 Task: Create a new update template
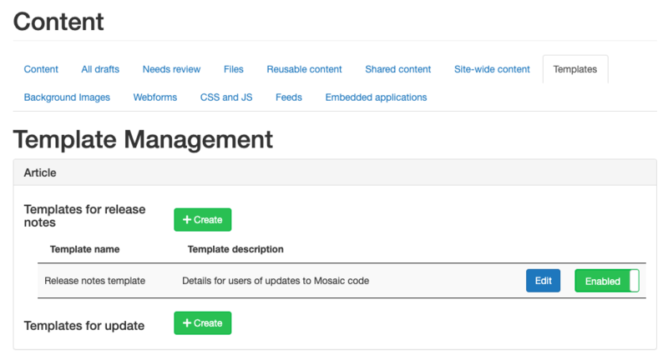202,323
